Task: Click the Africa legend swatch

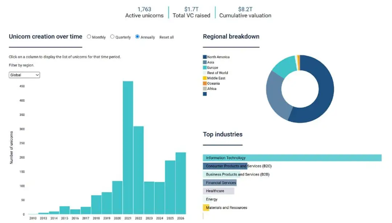Action: (205, 88)
